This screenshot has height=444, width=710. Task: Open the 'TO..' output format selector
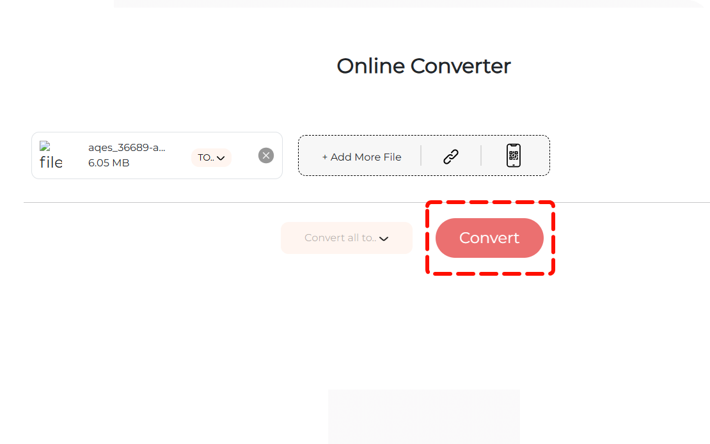pyautogui.click(x=210, y=157)
